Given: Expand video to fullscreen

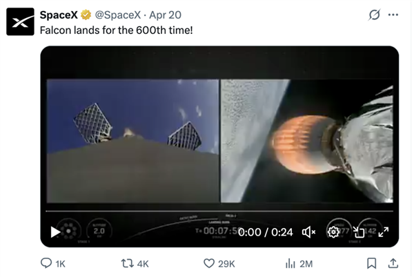Looking at the screenshot, I should click(x=384, y=232).
